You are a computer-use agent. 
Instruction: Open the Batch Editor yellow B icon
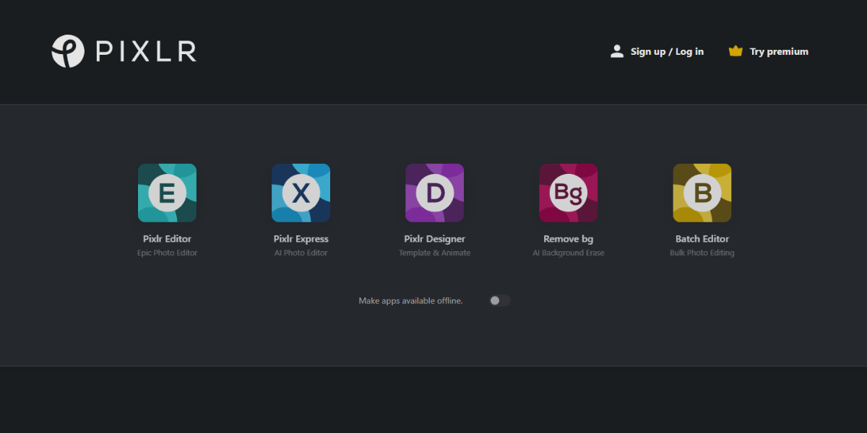click(702, 193)
